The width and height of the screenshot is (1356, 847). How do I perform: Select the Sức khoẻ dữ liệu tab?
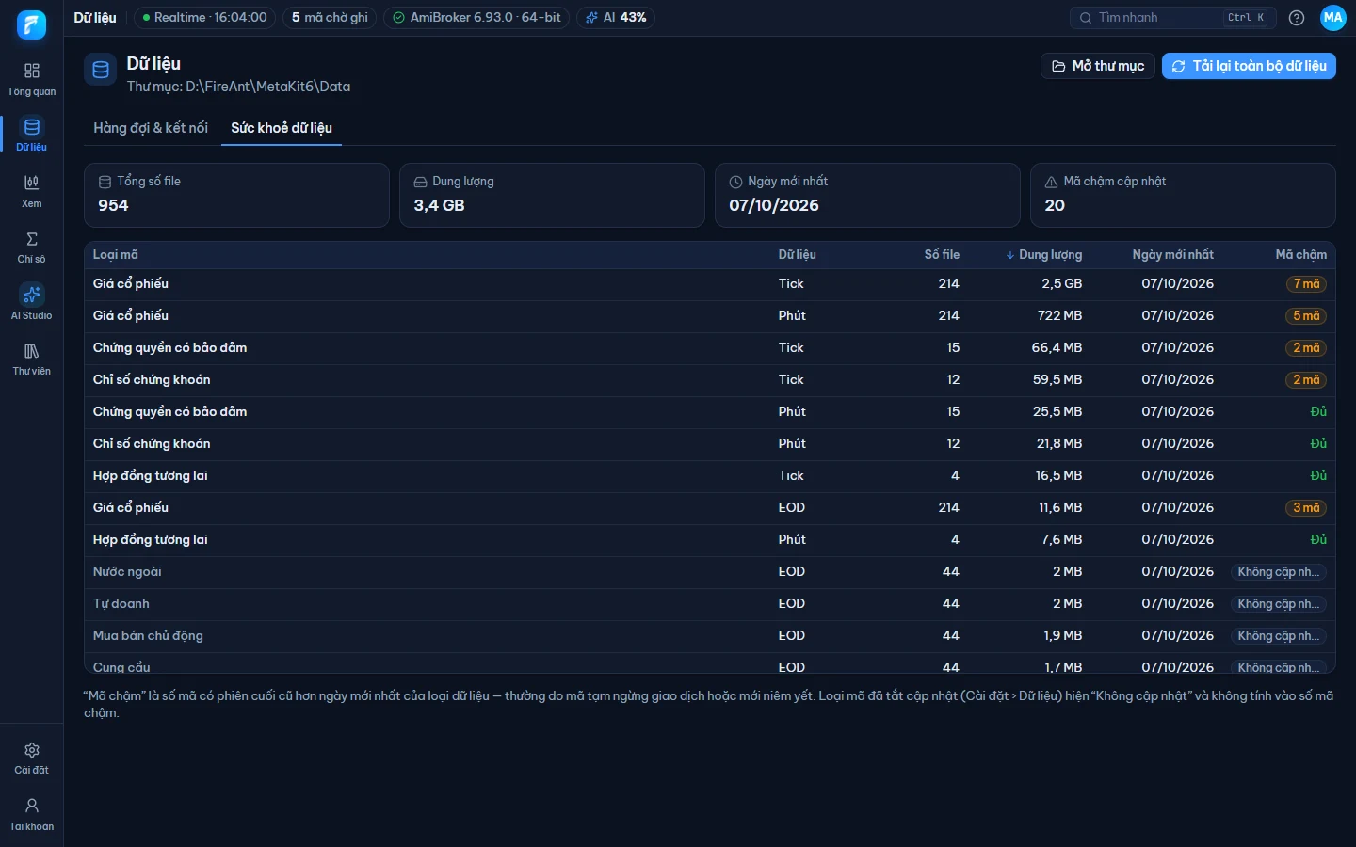click(x=282, y=128)
